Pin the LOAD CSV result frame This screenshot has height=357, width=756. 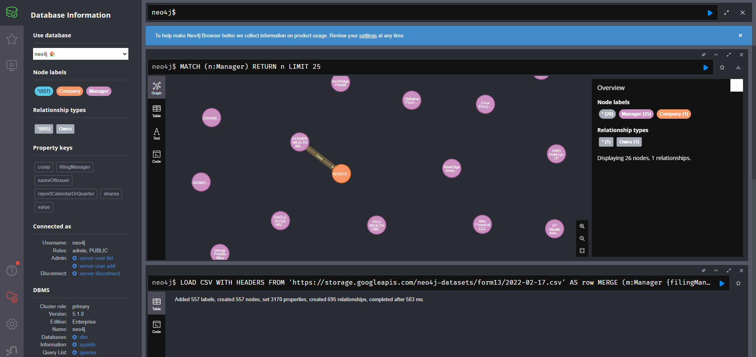[x=704, y=271]
